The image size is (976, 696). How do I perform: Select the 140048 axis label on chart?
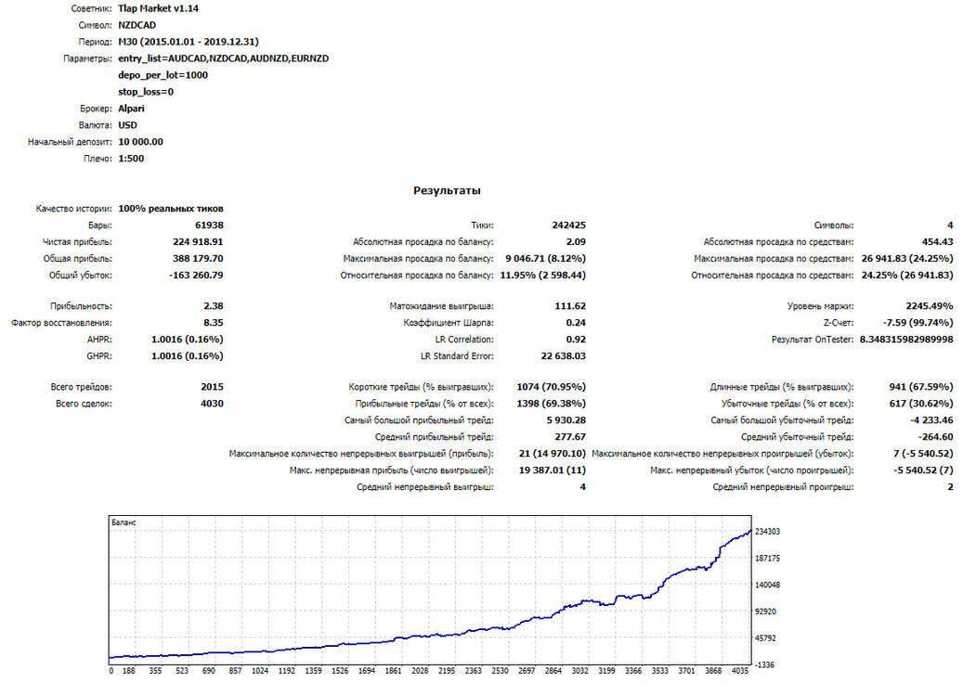[x=767, y=586]
